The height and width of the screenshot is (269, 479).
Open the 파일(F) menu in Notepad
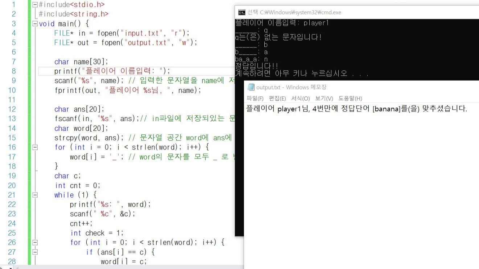coord(255,98)
